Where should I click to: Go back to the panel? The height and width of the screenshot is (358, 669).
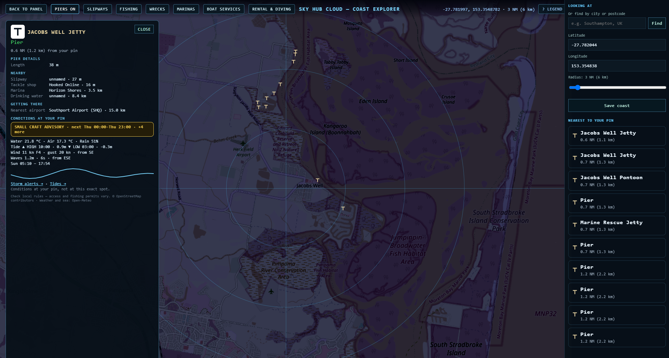26,9
